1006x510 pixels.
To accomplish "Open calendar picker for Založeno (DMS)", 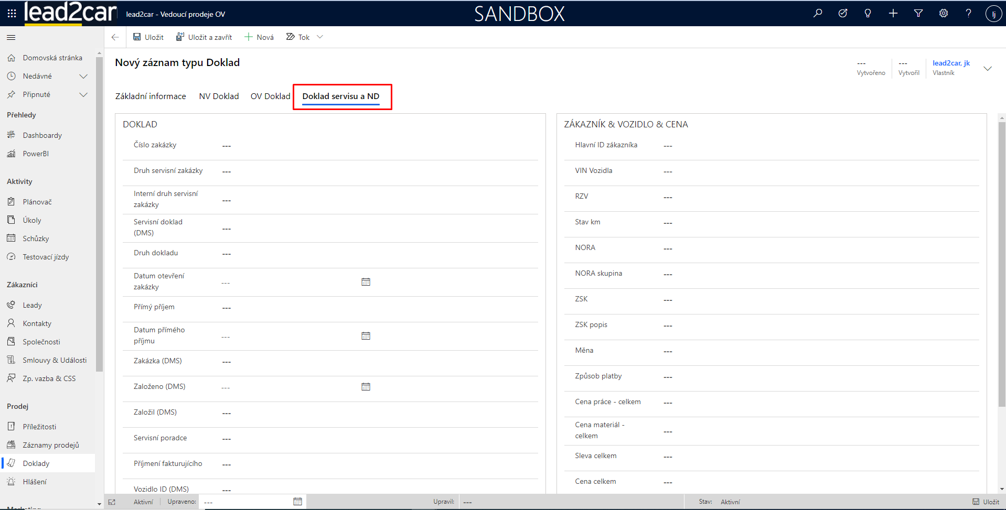I will click(x=366, y=387).
